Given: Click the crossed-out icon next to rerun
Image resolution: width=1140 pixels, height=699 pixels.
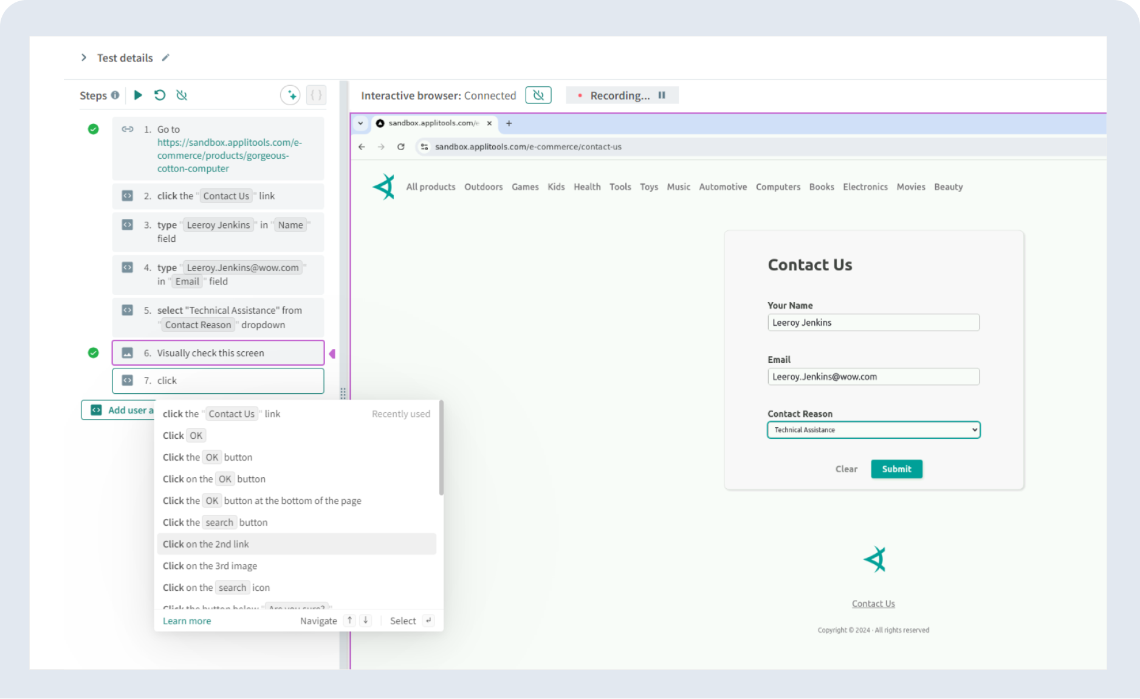Looking at the screenshot, I should point(182,95).
